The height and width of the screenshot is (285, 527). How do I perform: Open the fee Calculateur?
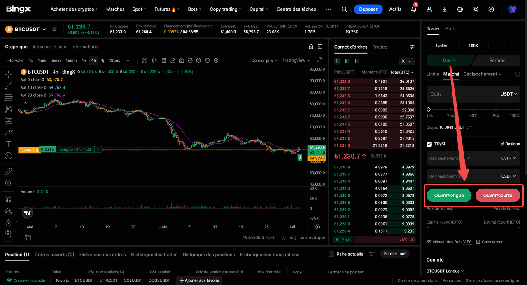490,242
